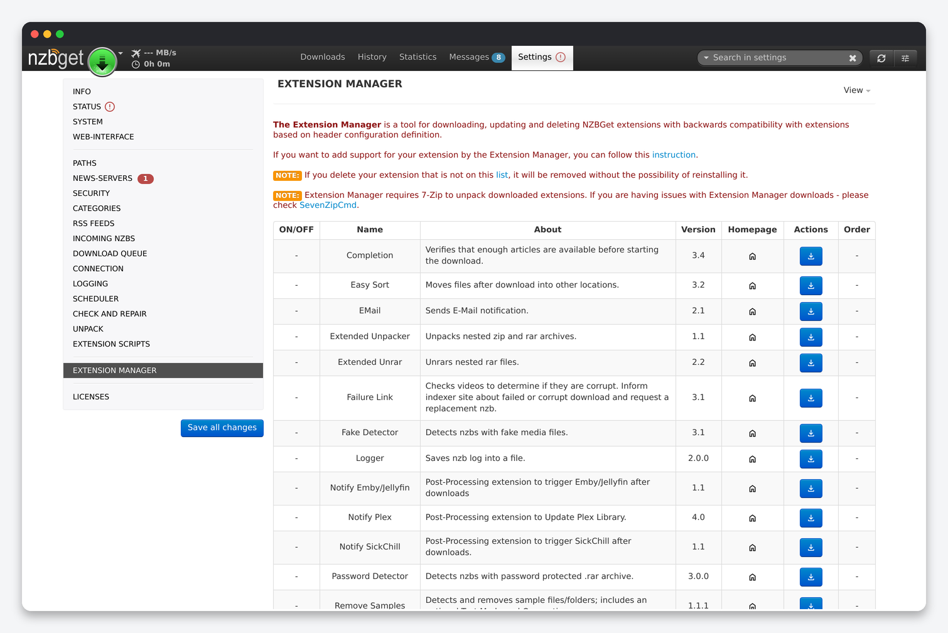This screenshot has width=948, height=633.
Task: Click the green NZBGet pause/download button
Action: [x=102, y=62]
